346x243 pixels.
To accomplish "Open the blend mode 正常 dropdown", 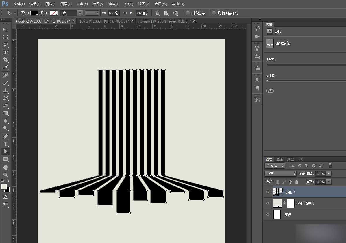I will [280, 174].
